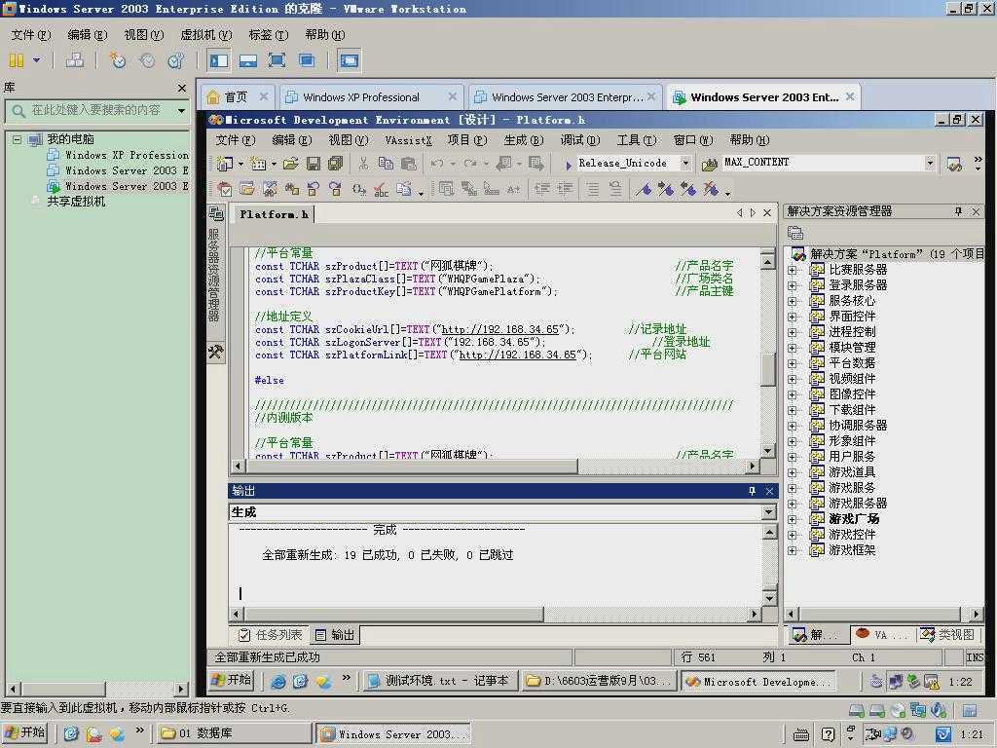Cut selection with the scissors icon
This screenshot has height=748, width=997.
364,164
